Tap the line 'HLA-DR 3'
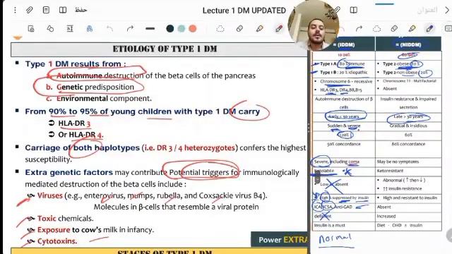Viewport: 452px width, 254px height. click(x=74, y=123)
